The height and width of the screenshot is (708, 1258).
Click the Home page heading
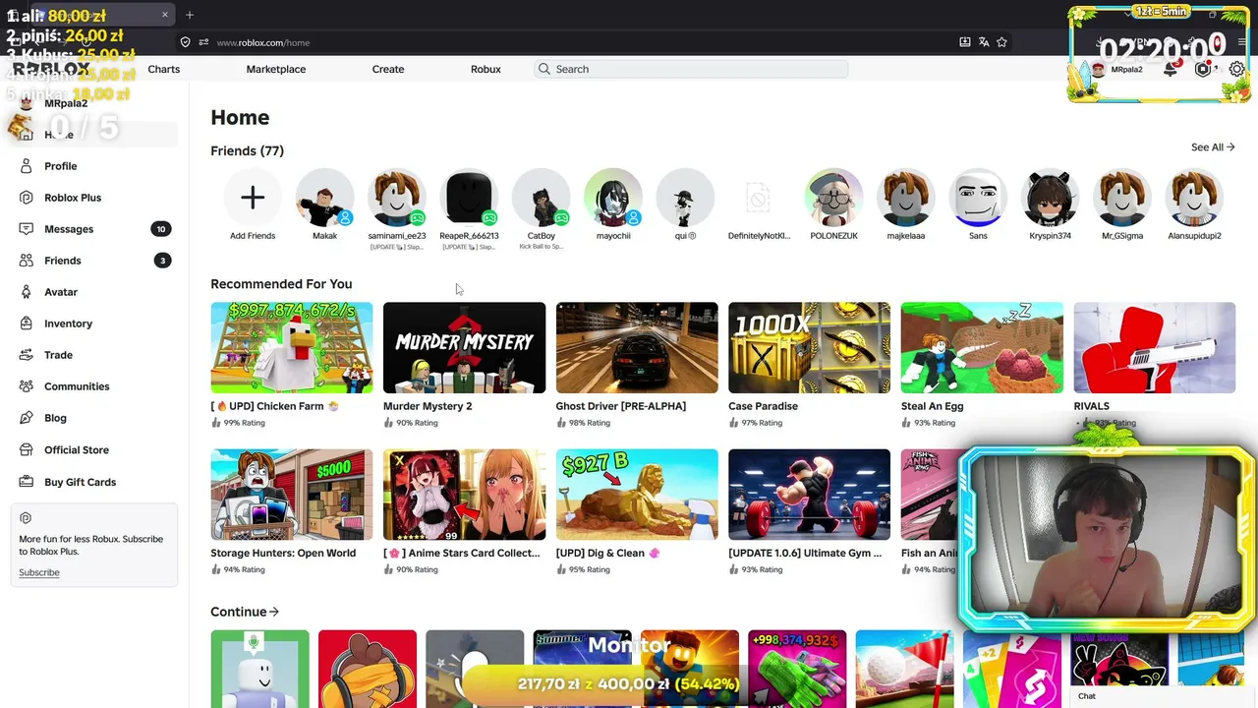[x=240, y=117]
